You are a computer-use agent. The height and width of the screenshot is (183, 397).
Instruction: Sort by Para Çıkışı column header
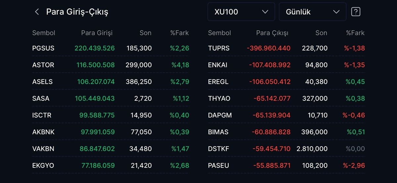pos(272,33)
